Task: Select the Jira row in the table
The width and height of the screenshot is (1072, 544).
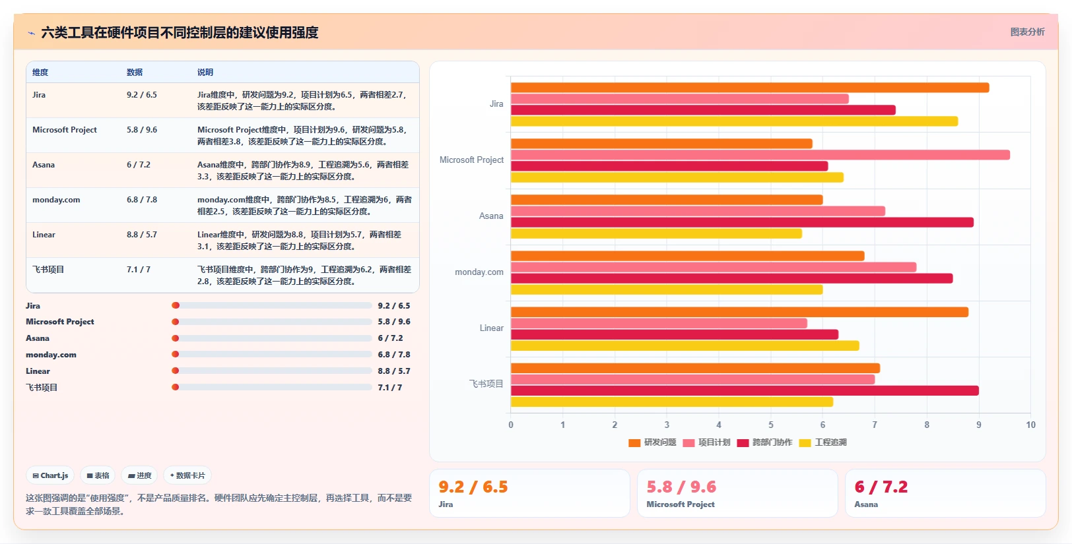Action: point(222,100)
